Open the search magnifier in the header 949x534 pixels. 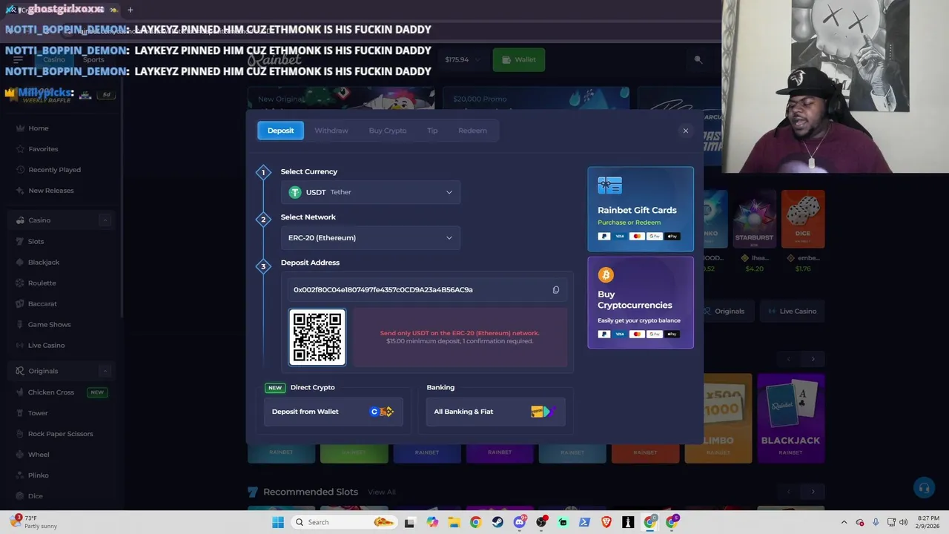(698, 59)
